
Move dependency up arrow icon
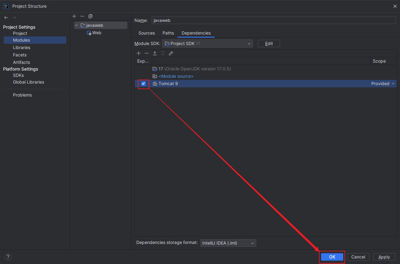coord(155,53)
